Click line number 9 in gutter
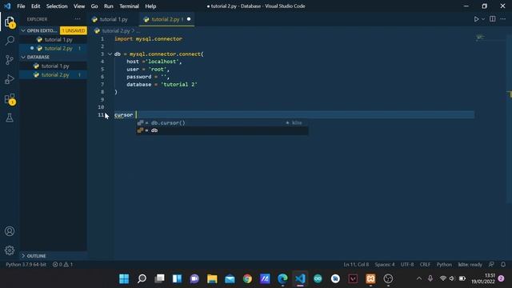The image size is (512, 288). click(x=102, y=99)
